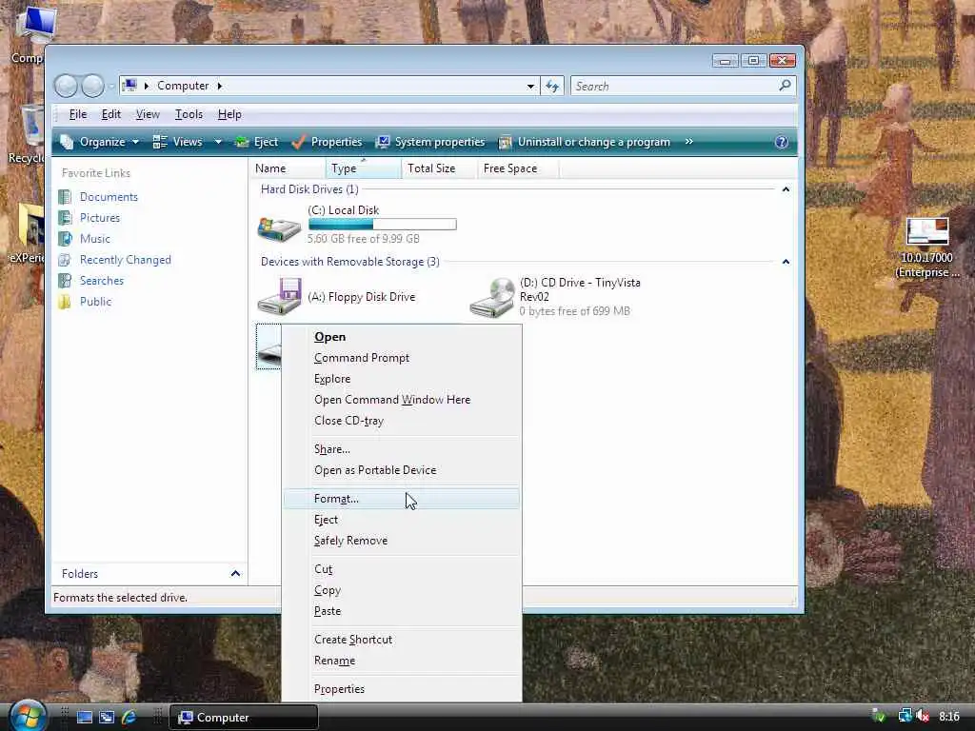Viewport: 975px width, 731px height.
Task: Click the Refresh icon beside address bar
Action: pyautogui.click(x=552, y=86)
